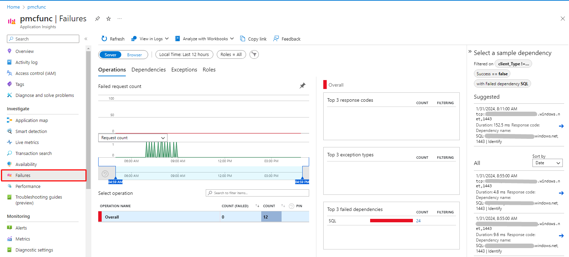569x257 pixels.
Task: Click the Copy link icon
Action: pos(243,38)
